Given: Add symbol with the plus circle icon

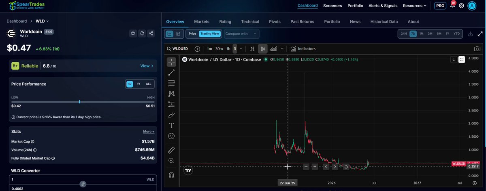Looking at the screenshot, I should tap(197, 49).
